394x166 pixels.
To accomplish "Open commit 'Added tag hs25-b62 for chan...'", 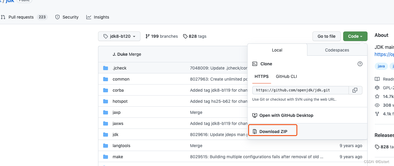I will coord(218,101).
